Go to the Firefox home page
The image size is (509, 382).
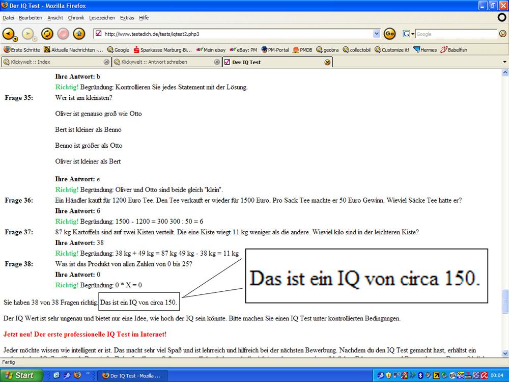[x=78, y=34]
